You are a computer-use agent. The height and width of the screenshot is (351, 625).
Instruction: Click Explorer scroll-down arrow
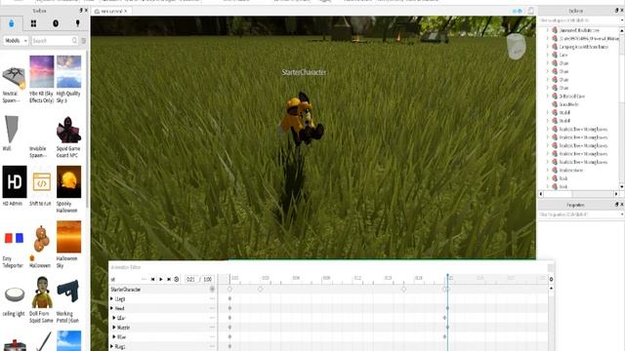click(x=622, y=186)
